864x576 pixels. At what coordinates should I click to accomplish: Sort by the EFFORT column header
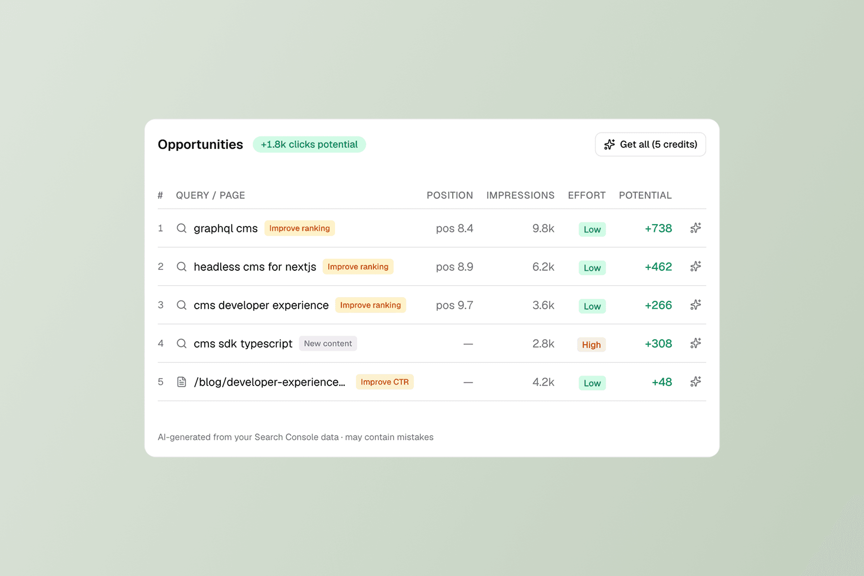coord(587,195)
